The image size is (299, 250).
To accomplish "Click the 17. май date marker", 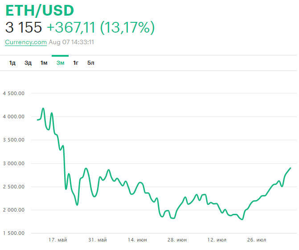I will (x=57, y=240).
